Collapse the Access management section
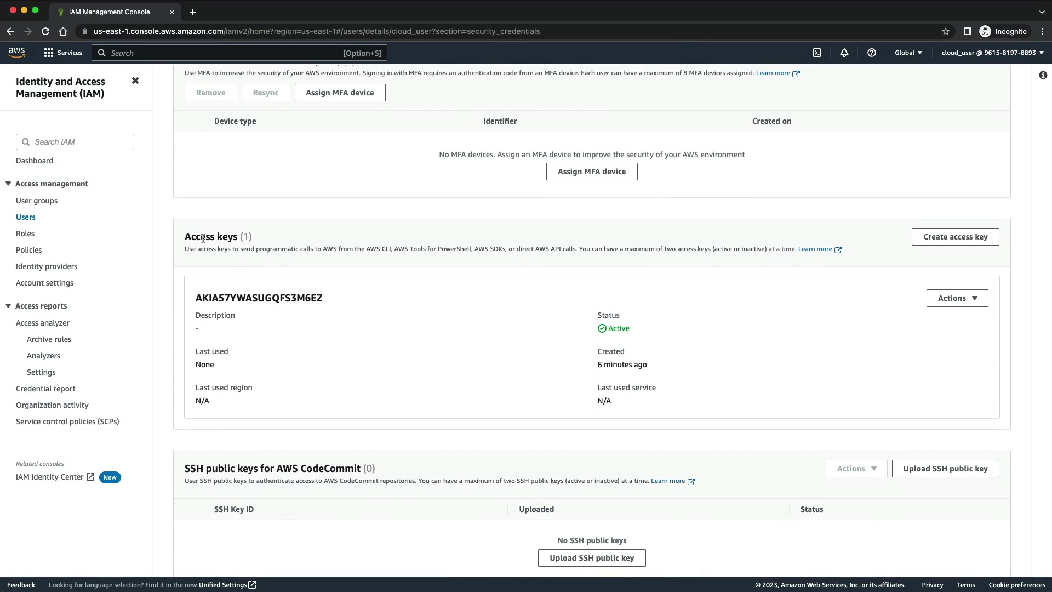The image size is (1052, 592). click(x=8, y=184)
